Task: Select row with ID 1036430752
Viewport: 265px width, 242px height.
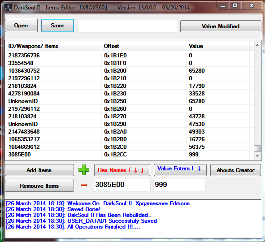Action: [x=129, y=71]
